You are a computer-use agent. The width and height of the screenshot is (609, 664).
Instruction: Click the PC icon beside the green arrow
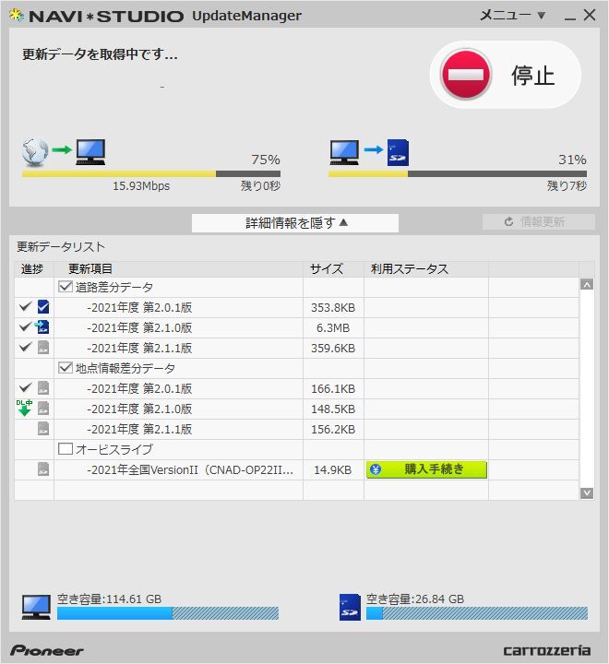pos(90,152)
